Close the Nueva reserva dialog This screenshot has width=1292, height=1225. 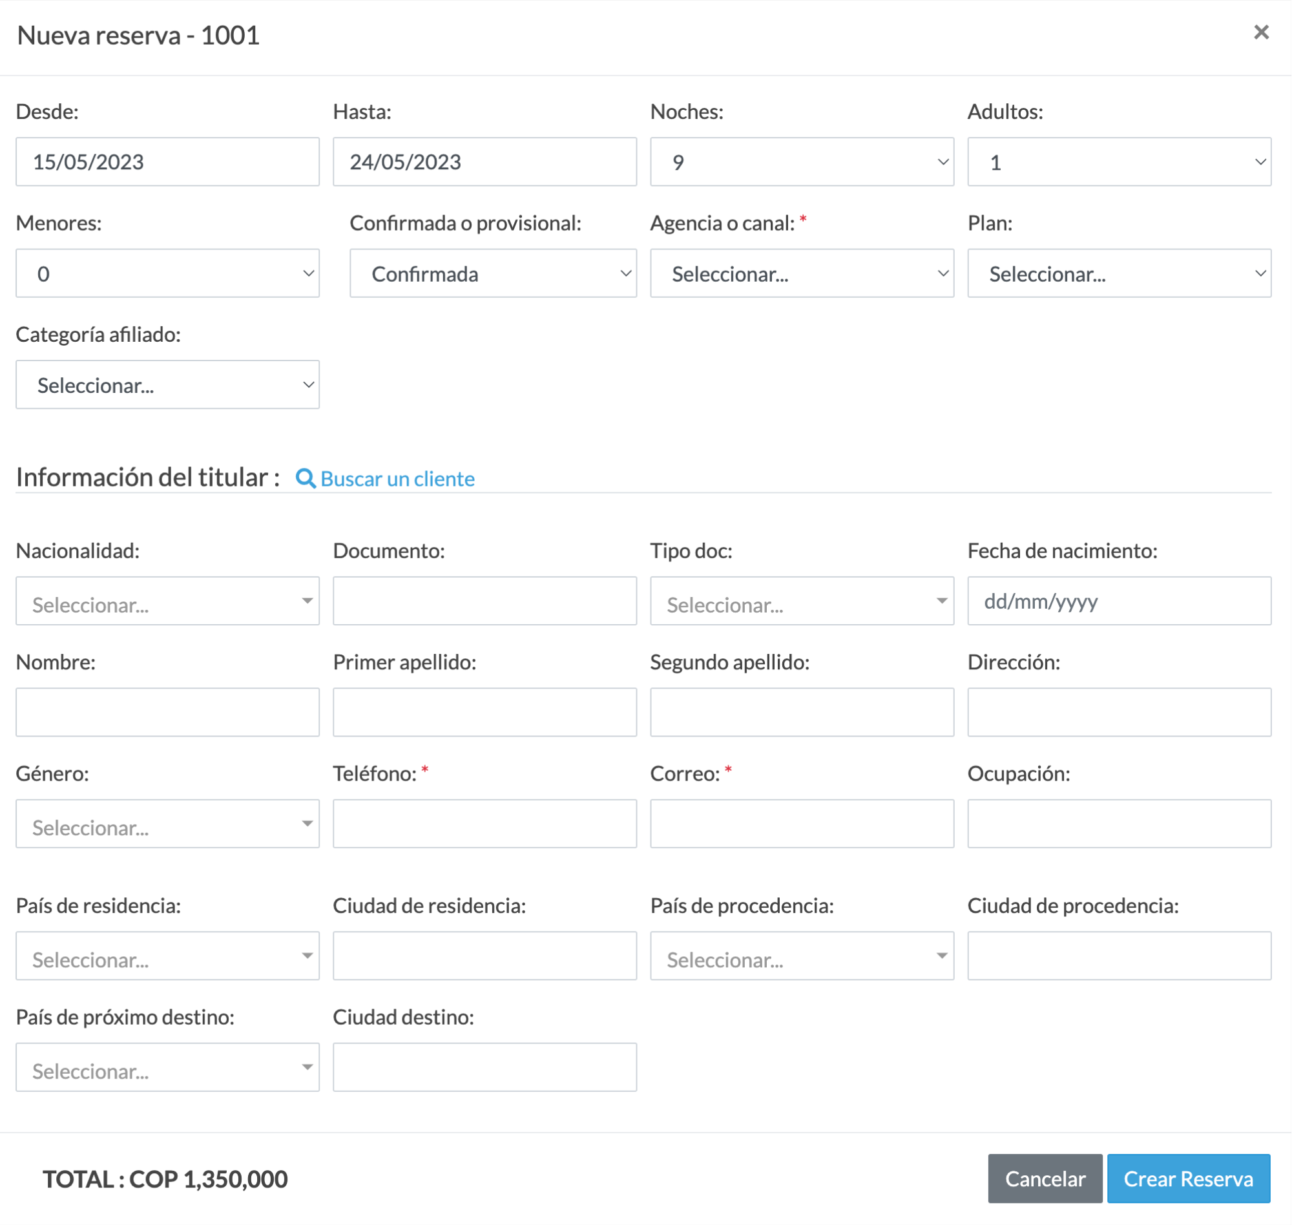point(1260,32)
